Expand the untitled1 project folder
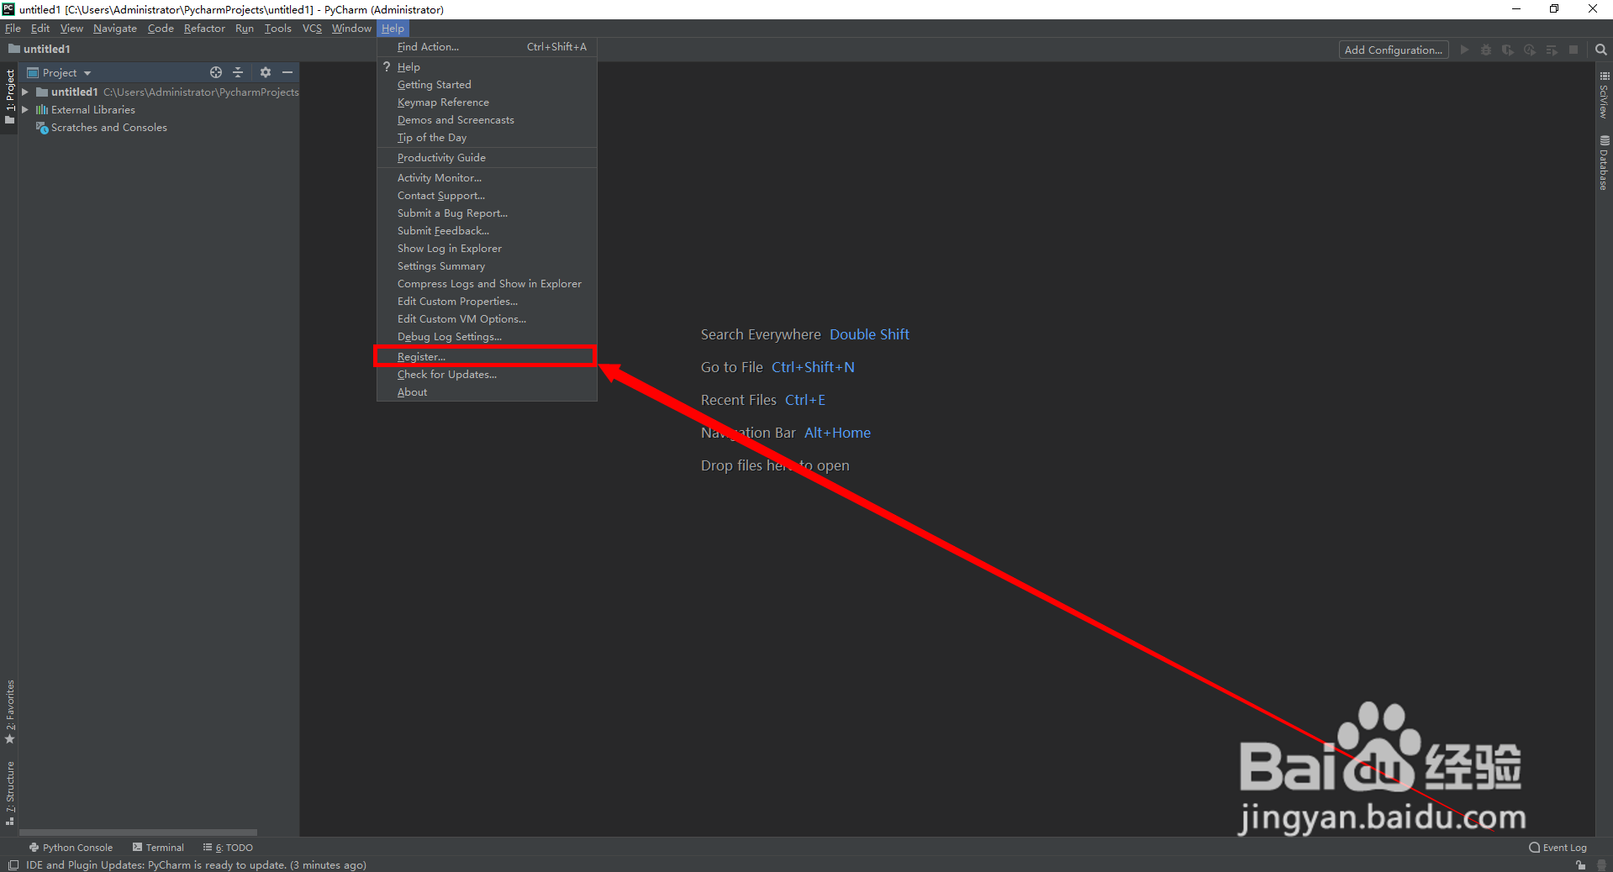The image size is (1613, 872). click(25, 92)
